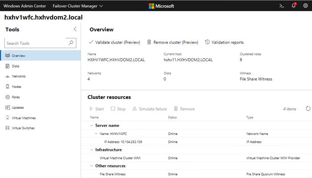312x178 pixels.
Task: Open the notifications bell
Action: coord(294,5)
